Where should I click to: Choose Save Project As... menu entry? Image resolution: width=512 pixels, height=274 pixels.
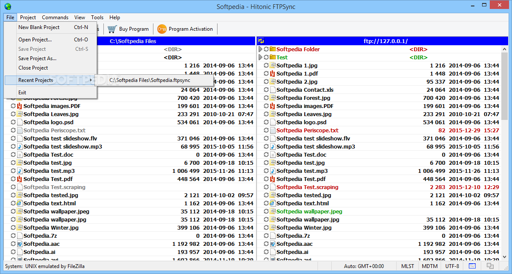[x=50, y=58]
